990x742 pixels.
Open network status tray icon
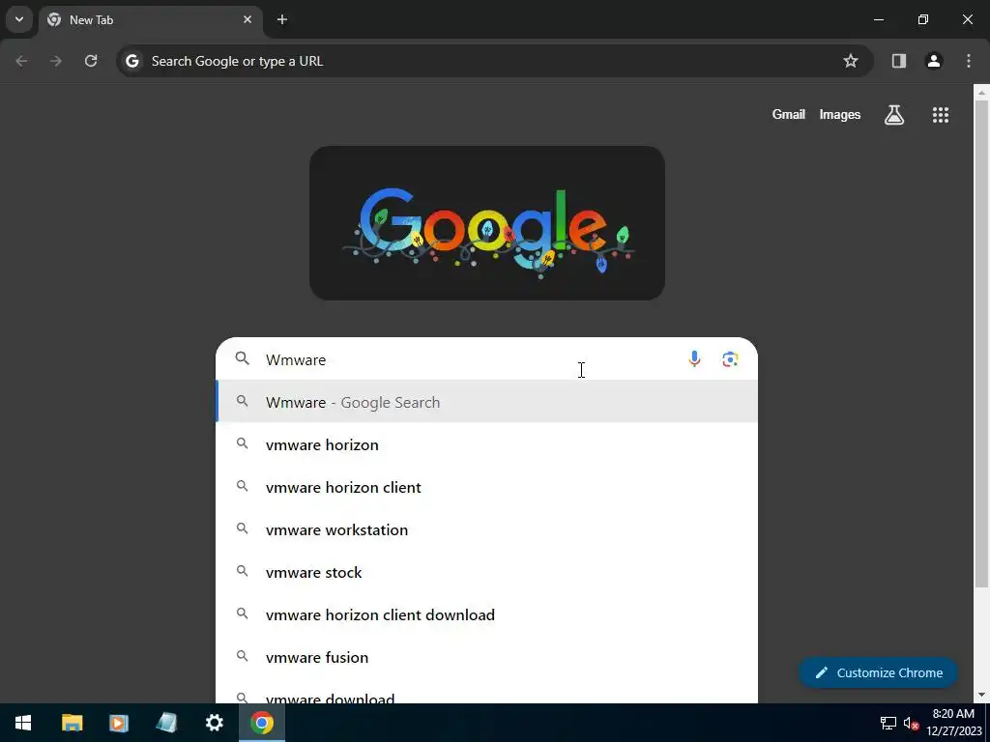[888, 723]
